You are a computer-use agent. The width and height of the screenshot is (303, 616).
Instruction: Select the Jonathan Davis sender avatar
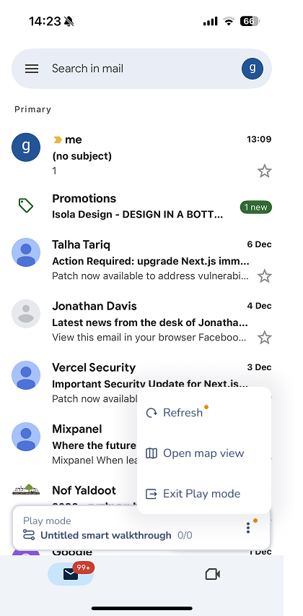26,314
